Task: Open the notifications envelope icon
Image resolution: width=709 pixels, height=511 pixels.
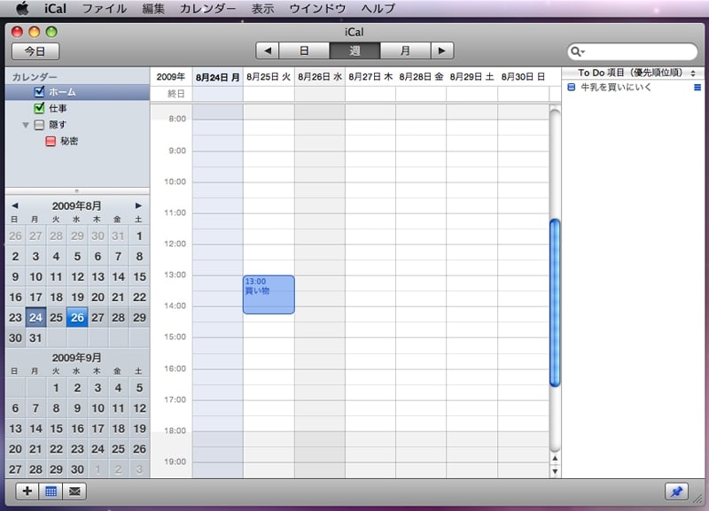Action: point(74,492)
